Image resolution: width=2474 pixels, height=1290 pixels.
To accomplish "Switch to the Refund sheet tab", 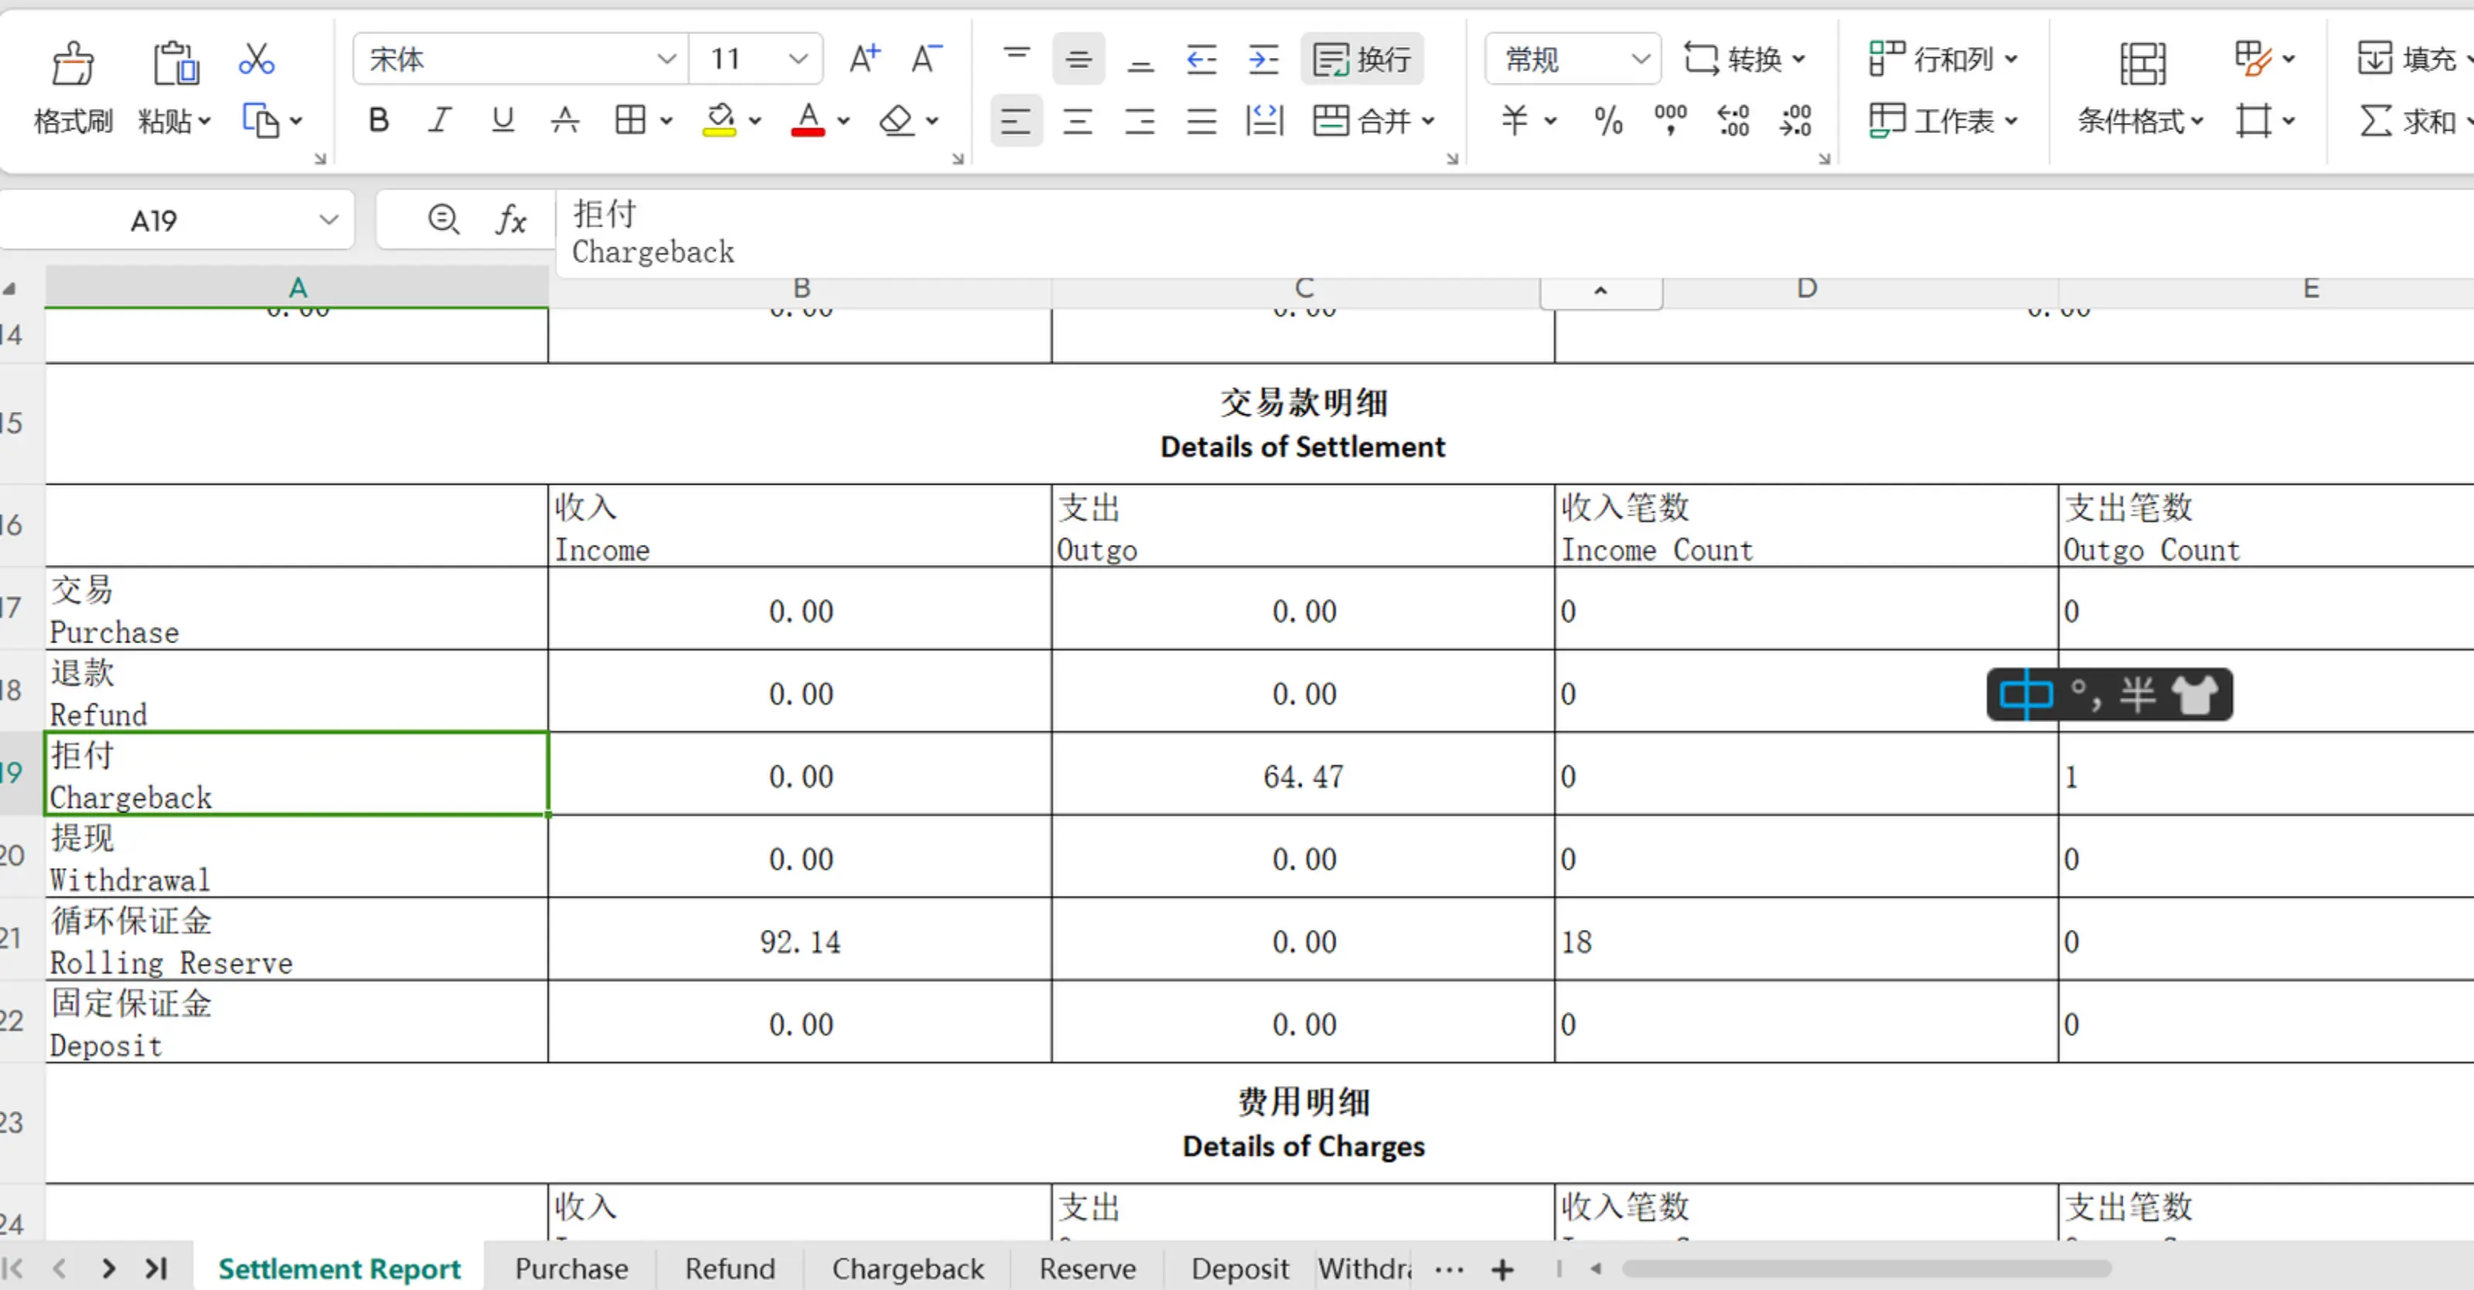I will pos(729,1269).
